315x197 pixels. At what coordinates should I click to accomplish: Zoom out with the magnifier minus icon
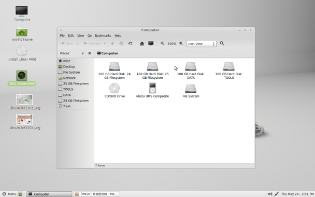162,44
